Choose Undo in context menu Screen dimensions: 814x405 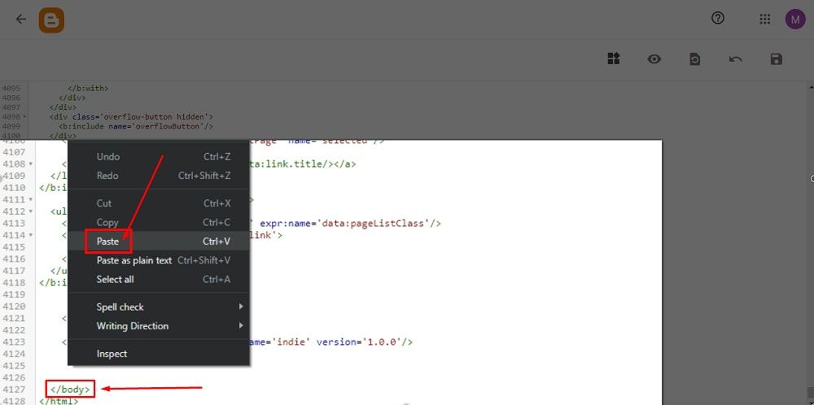click(x=159, y=157)
